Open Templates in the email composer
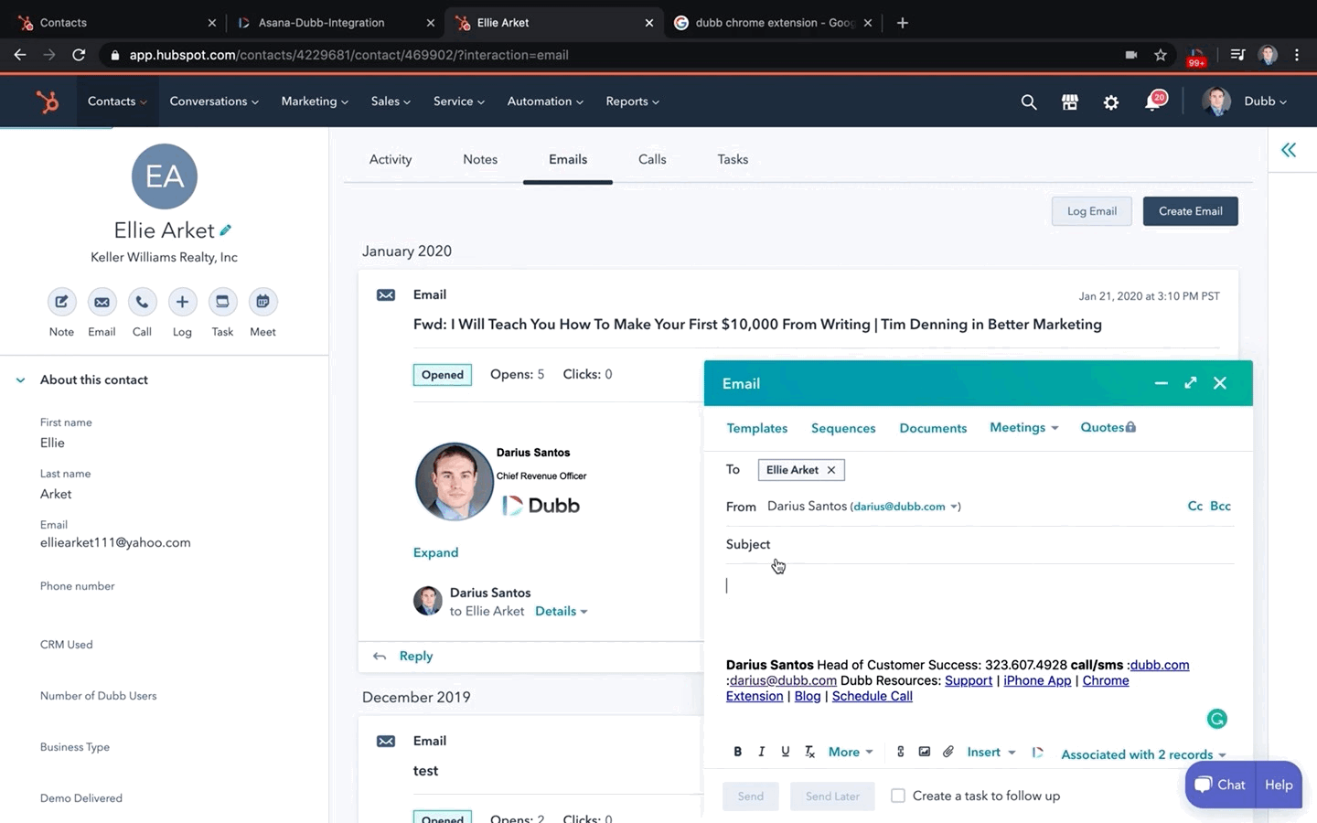 tap(756, 428)
